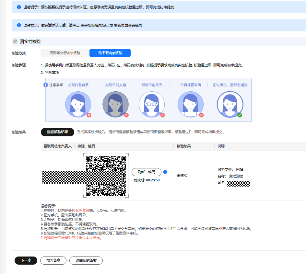Screen dimensions: 306x274
Task: Select the 眼镜不能反光 glasses example avatar
Action: [x=152, y=104]
